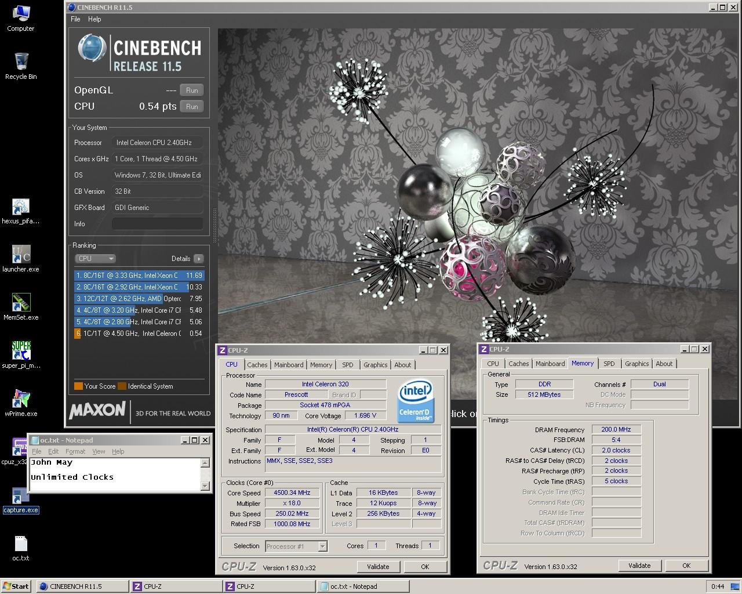Switch to first CPU-Z taskbar button

point(176,586)
